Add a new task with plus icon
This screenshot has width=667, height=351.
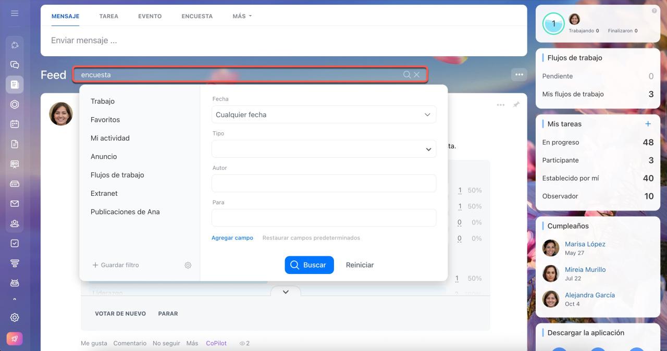pyautogui.click(x=648, y=124)
